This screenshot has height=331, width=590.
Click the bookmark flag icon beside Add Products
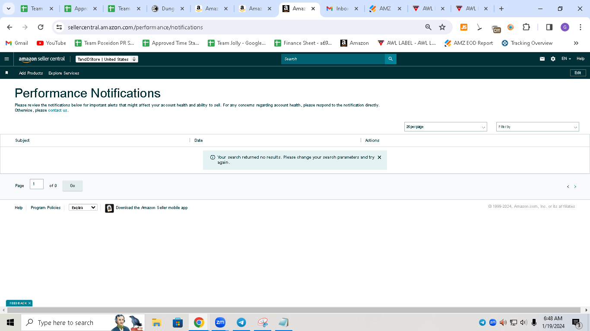tap(6, 73)
